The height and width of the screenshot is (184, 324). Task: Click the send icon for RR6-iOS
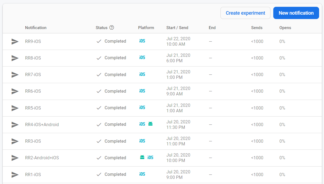tap(15, 91)
